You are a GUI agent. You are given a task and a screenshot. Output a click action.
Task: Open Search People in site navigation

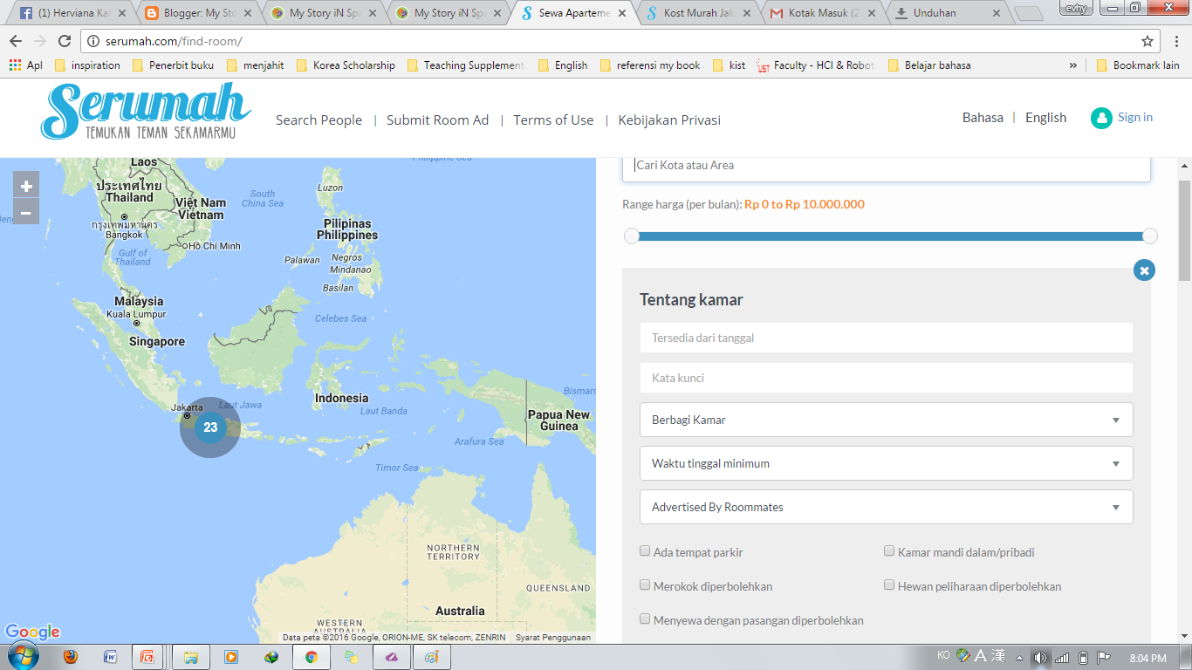[x=319, y=120]
